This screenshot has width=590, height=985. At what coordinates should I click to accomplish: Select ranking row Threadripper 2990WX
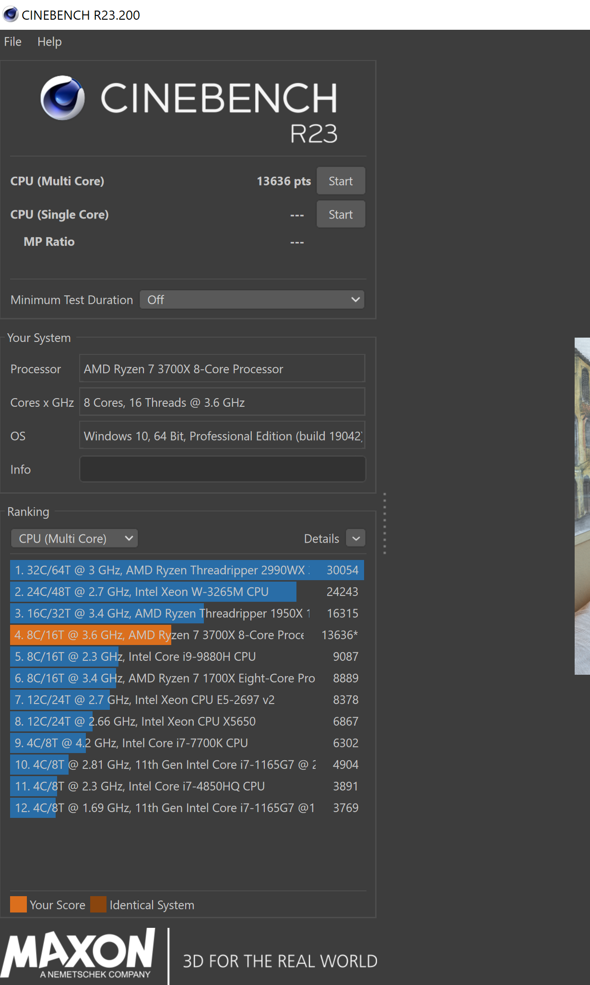[x=187, y=570]
